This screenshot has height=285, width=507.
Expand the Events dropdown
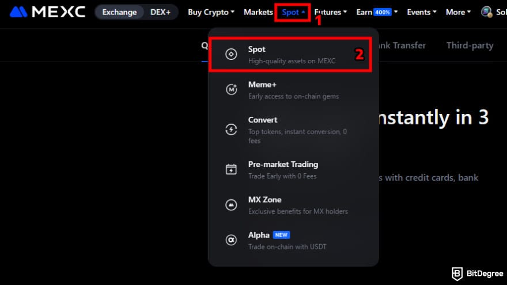point(422,12)
